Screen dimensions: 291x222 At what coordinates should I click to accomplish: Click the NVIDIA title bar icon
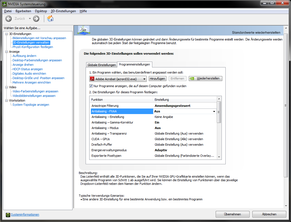[4, 4]
